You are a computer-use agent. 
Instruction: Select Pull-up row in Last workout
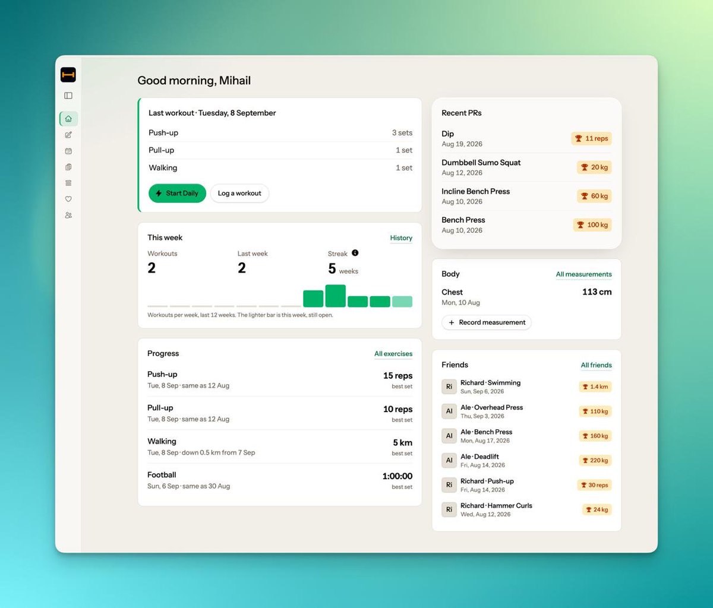(x=280, y=150)
